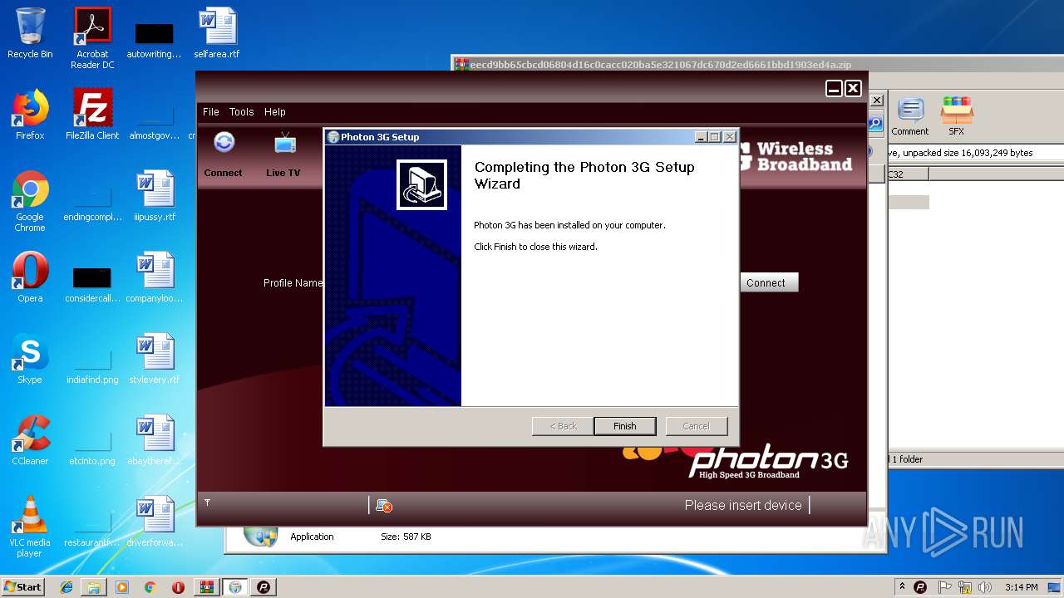Select iiipussy.rtf desktop file

click(155, 196)
